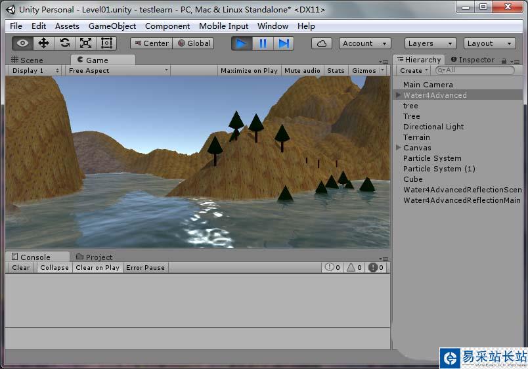
Task: Click the Pause button
Action: point(263,43)
